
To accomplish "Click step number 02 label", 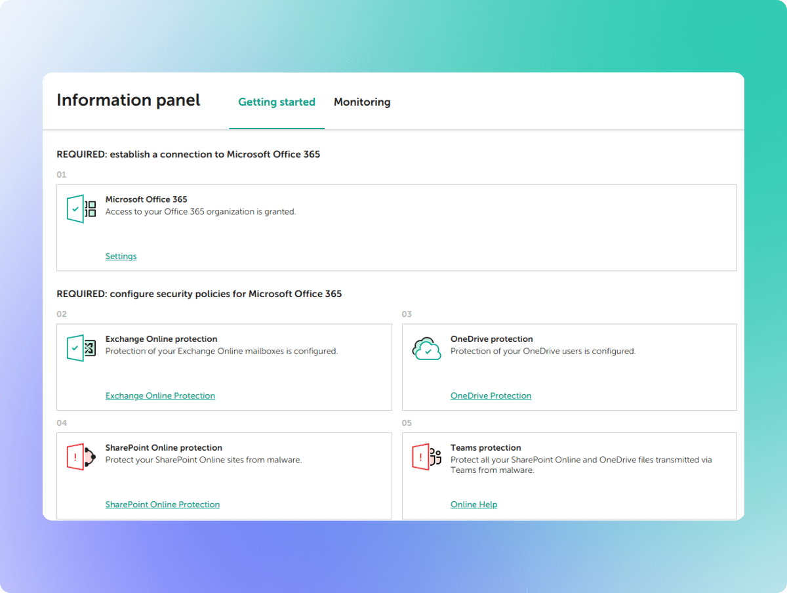I will click(62, 314).
